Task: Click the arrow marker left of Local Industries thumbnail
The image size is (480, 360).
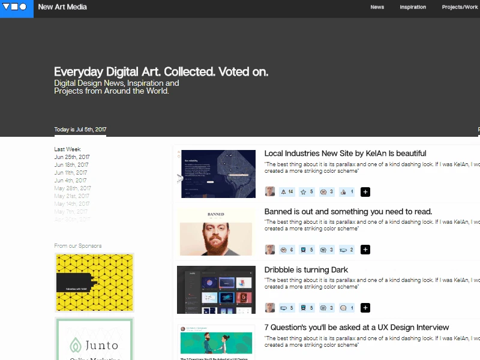Action: 180,178
